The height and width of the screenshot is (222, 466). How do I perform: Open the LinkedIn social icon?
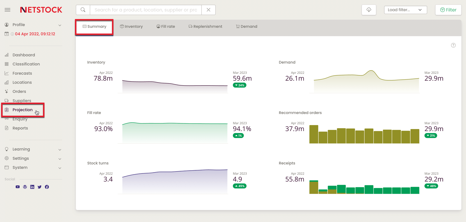tap(32, 187)
